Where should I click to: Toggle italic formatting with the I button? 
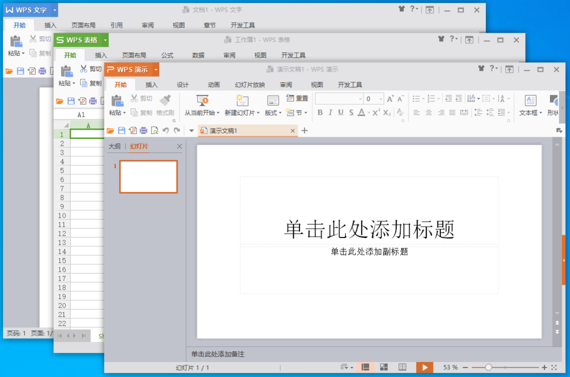(x=331, y=112)
